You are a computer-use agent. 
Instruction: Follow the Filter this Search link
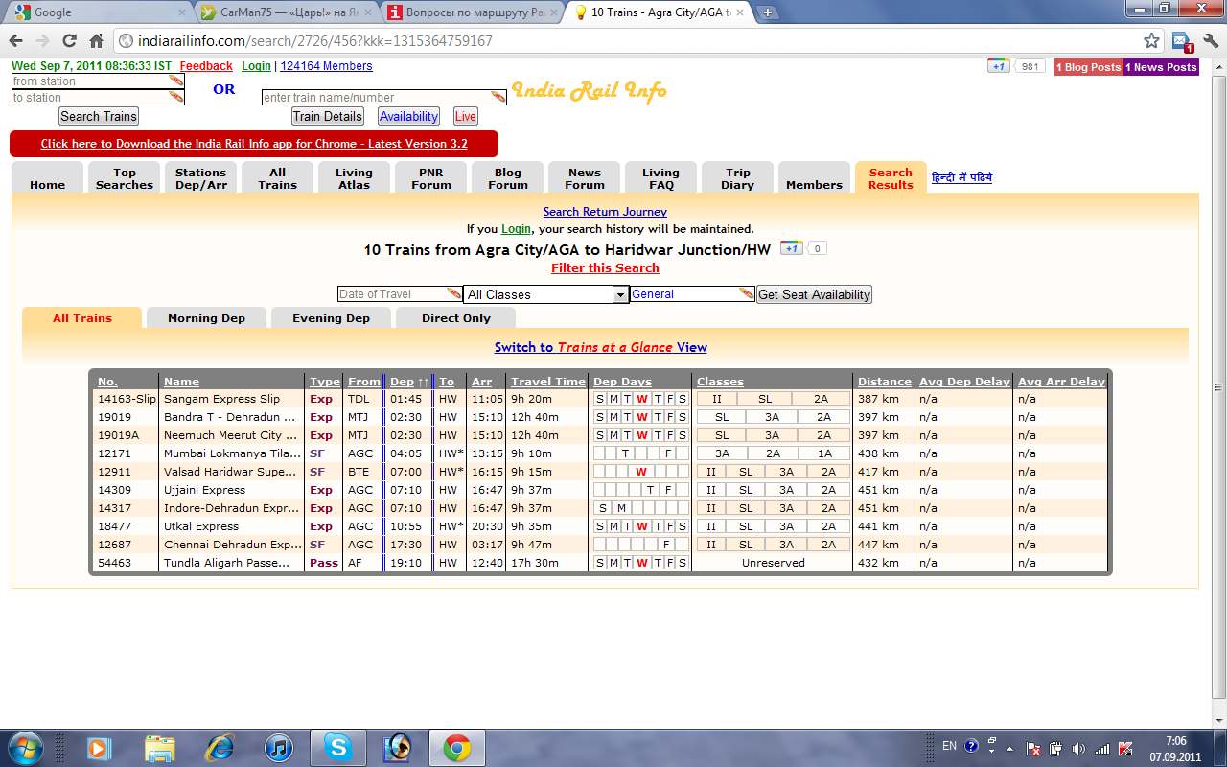pyautogui.click(x=605, y=268)
